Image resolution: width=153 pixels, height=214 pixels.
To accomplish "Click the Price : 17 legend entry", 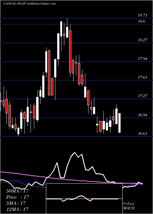I will 18,197.
